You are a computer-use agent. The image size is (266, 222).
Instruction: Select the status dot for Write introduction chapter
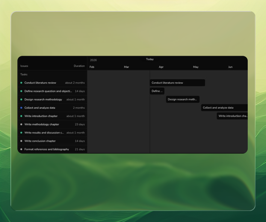point(21,116)
